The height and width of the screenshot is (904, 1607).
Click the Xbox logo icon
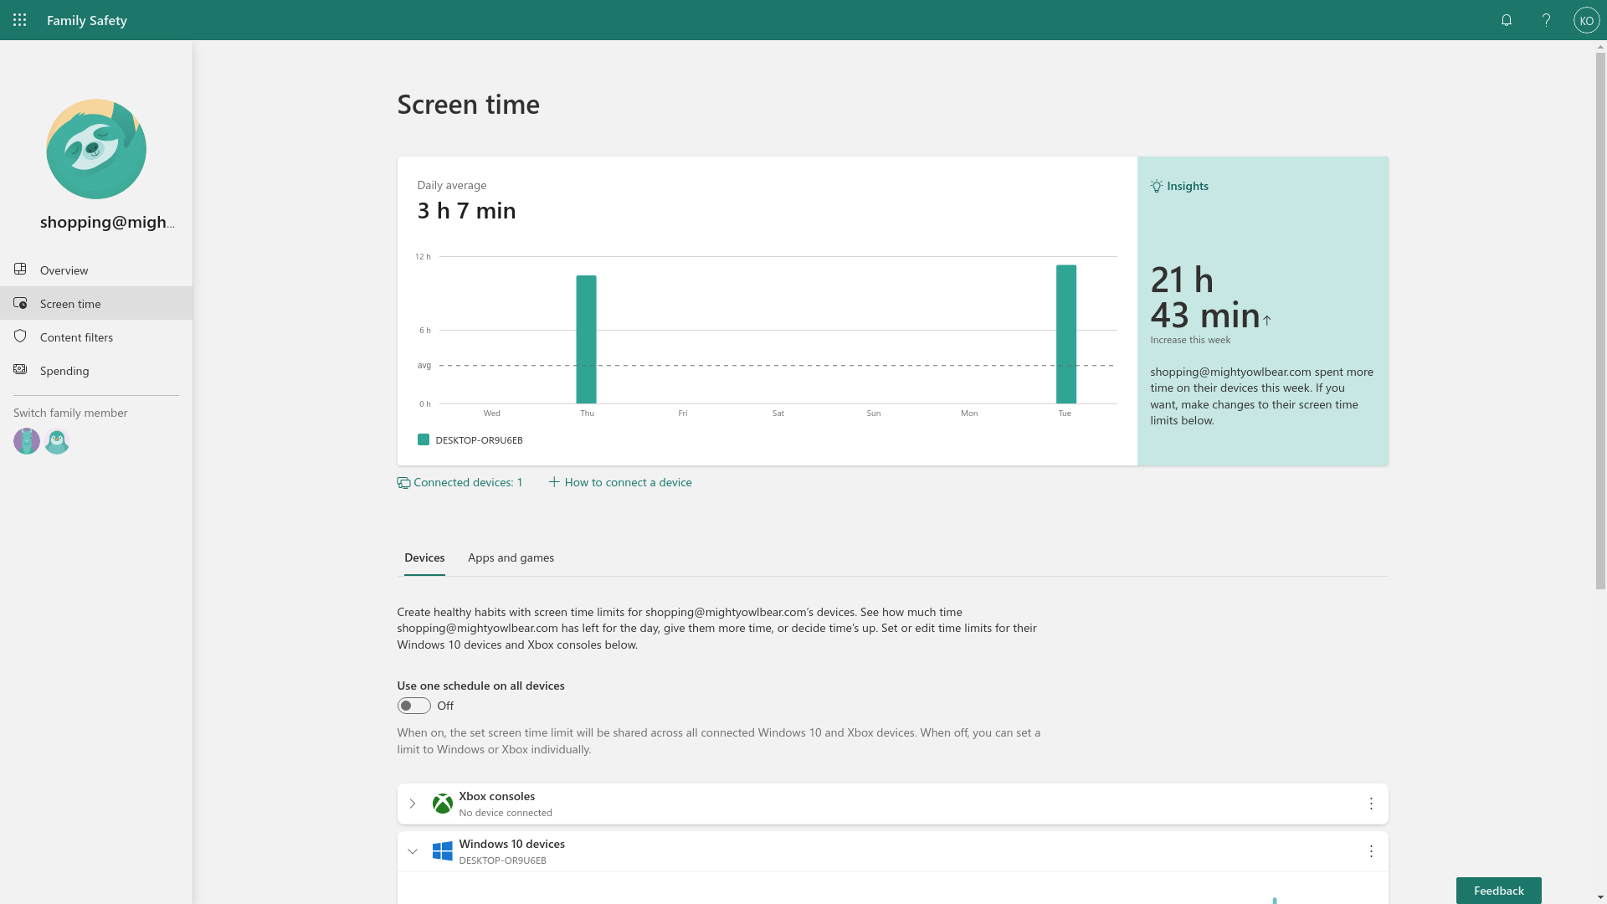443,804
